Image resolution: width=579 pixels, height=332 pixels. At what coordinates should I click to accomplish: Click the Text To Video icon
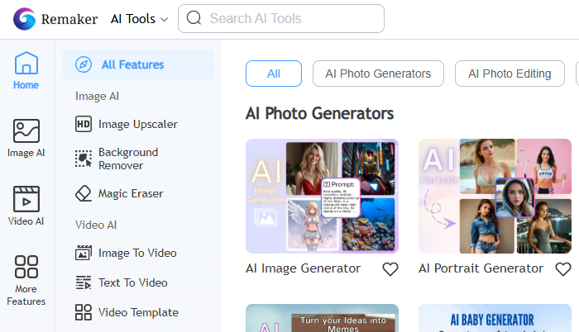pos(84,282)
